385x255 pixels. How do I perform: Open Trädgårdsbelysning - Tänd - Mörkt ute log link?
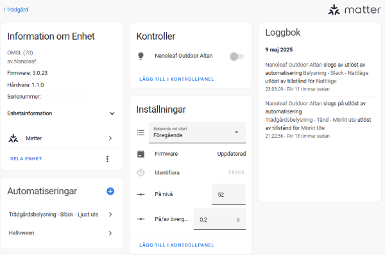click(x=311, y=120)
